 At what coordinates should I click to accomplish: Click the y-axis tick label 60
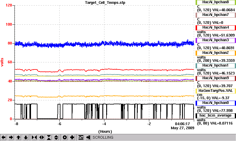tap(10, 62)
